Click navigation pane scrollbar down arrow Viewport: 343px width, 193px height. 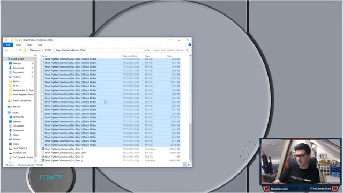[35, 161]
